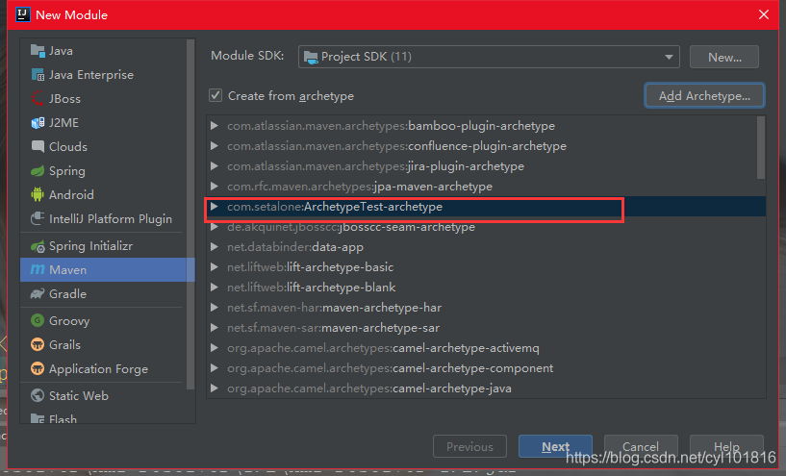Click the Project SDK folder icon
The height and width of the screenshot is (476, 786).
pyautogui.click(x=311, y=57)
